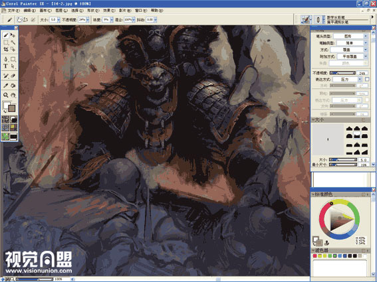Select the Dropper tool

pos(6,86)
